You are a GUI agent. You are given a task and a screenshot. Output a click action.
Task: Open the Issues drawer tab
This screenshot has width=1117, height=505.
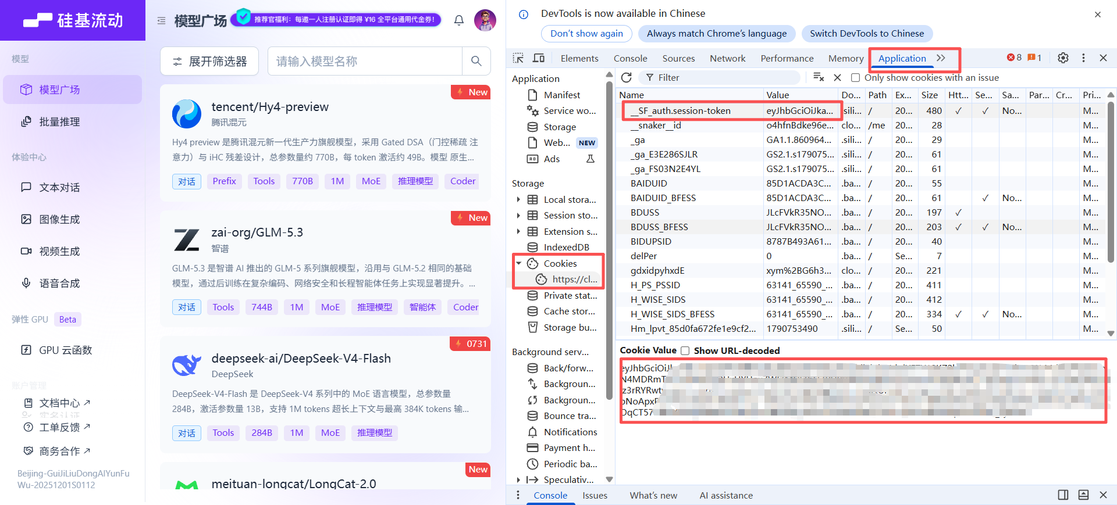click(x=595, y=495)
